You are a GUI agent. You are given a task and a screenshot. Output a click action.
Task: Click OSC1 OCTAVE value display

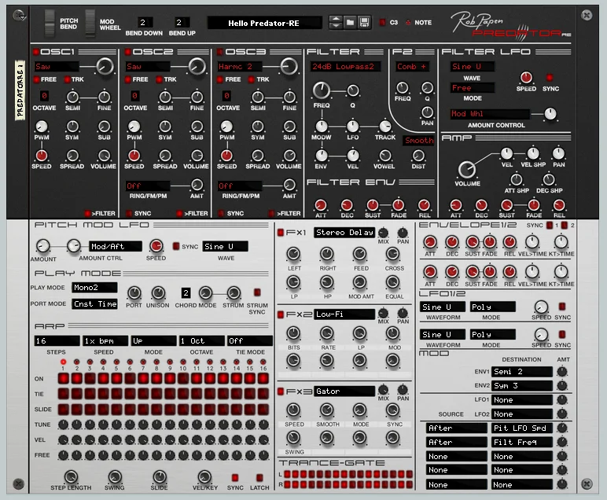click(x=45, y=96)
